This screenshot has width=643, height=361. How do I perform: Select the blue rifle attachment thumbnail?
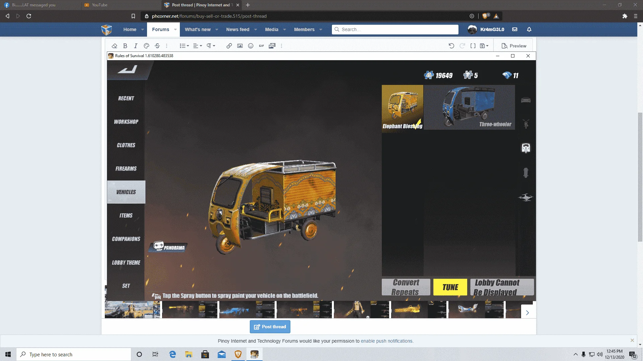click(246, 310)
